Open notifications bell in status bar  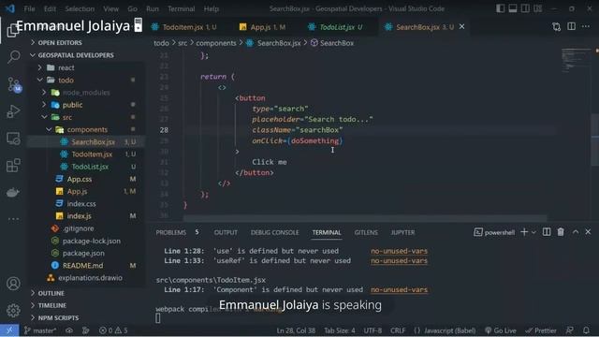tap(586, 330)
